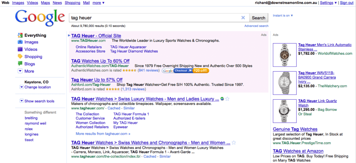Open Tag Heuer Diamond Watches sitelink
The width and height of the screenshot is (356, 163).
(134, 51)
